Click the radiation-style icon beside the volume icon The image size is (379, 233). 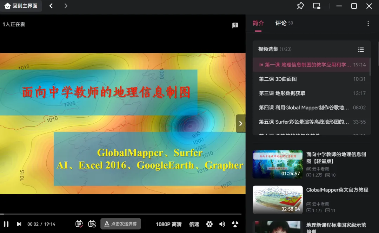[x=235, y=224]
